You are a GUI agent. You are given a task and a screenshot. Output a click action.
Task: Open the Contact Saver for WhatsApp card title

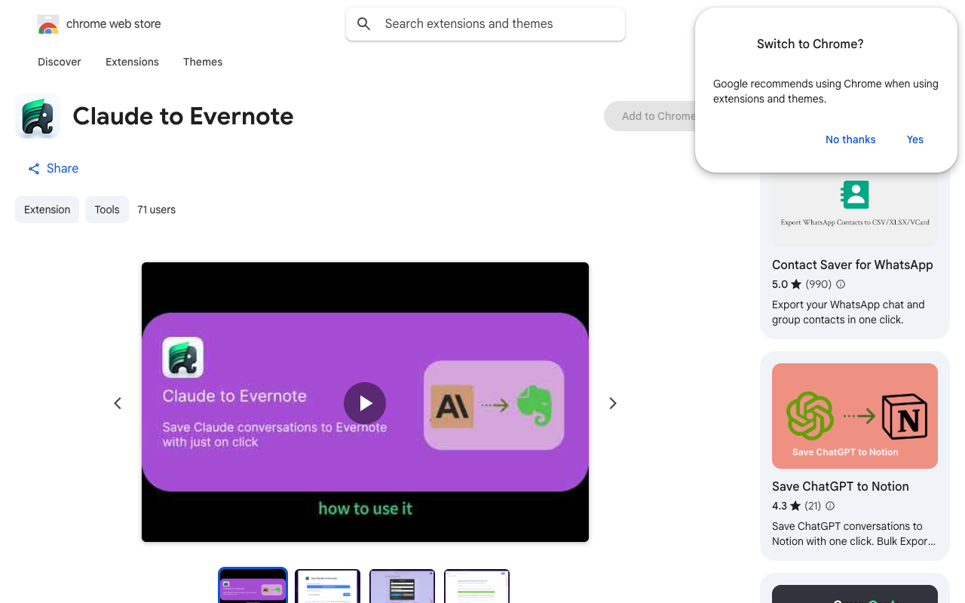pos(853,265)
